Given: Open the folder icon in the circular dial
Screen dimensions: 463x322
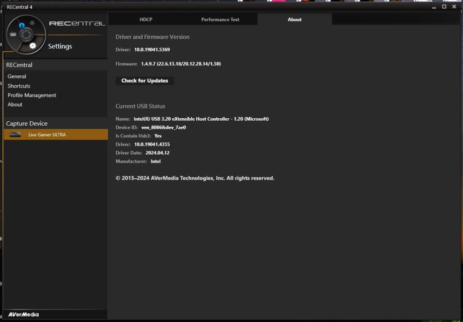Looking at the screenshot, I should (x=13, y=34).
